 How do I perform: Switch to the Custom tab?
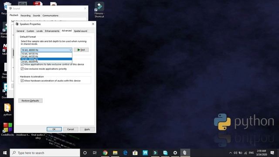coord(30,31)
